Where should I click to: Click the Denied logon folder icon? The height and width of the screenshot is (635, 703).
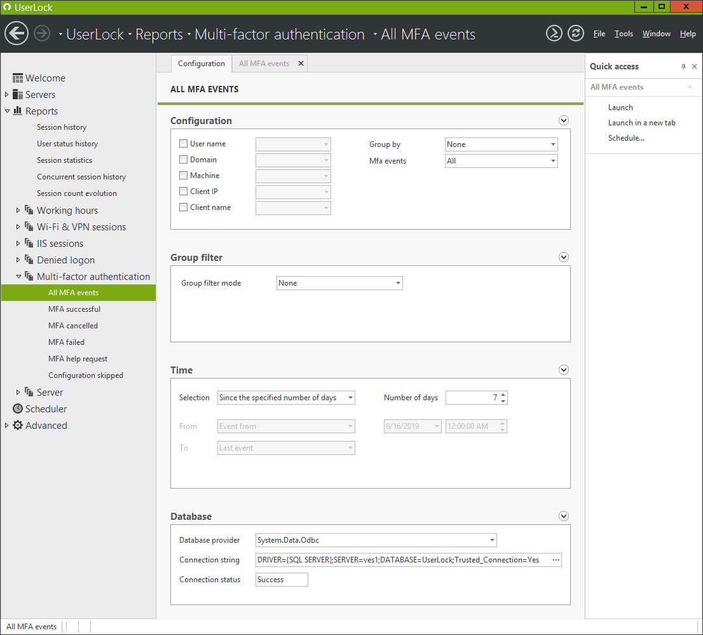coord(29,260)
